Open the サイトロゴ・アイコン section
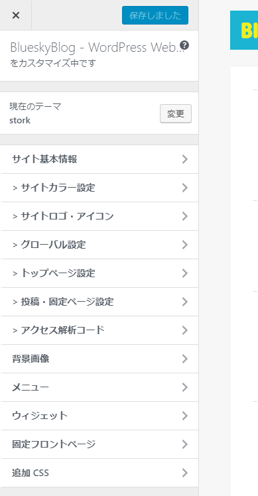 click(99, 216)
